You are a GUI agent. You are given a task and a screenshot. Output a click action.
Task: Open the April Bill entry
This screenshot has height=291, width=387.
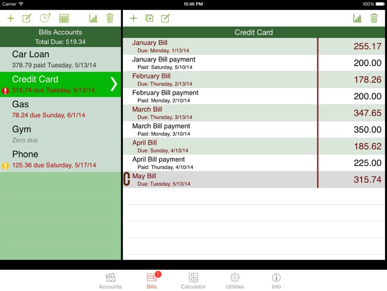[254, 146]
